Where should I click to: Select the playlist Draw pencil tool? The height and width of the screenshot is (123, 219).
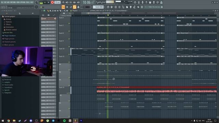click(48, 11)
